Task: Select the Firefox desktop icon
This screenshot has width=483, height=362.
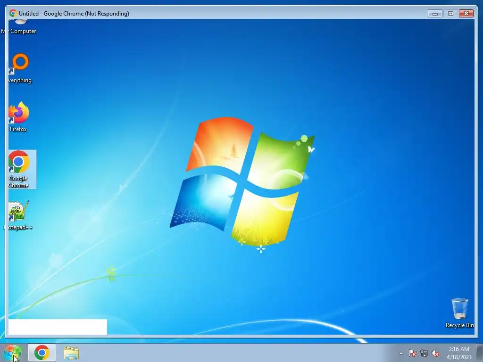Action: [18, 117]
